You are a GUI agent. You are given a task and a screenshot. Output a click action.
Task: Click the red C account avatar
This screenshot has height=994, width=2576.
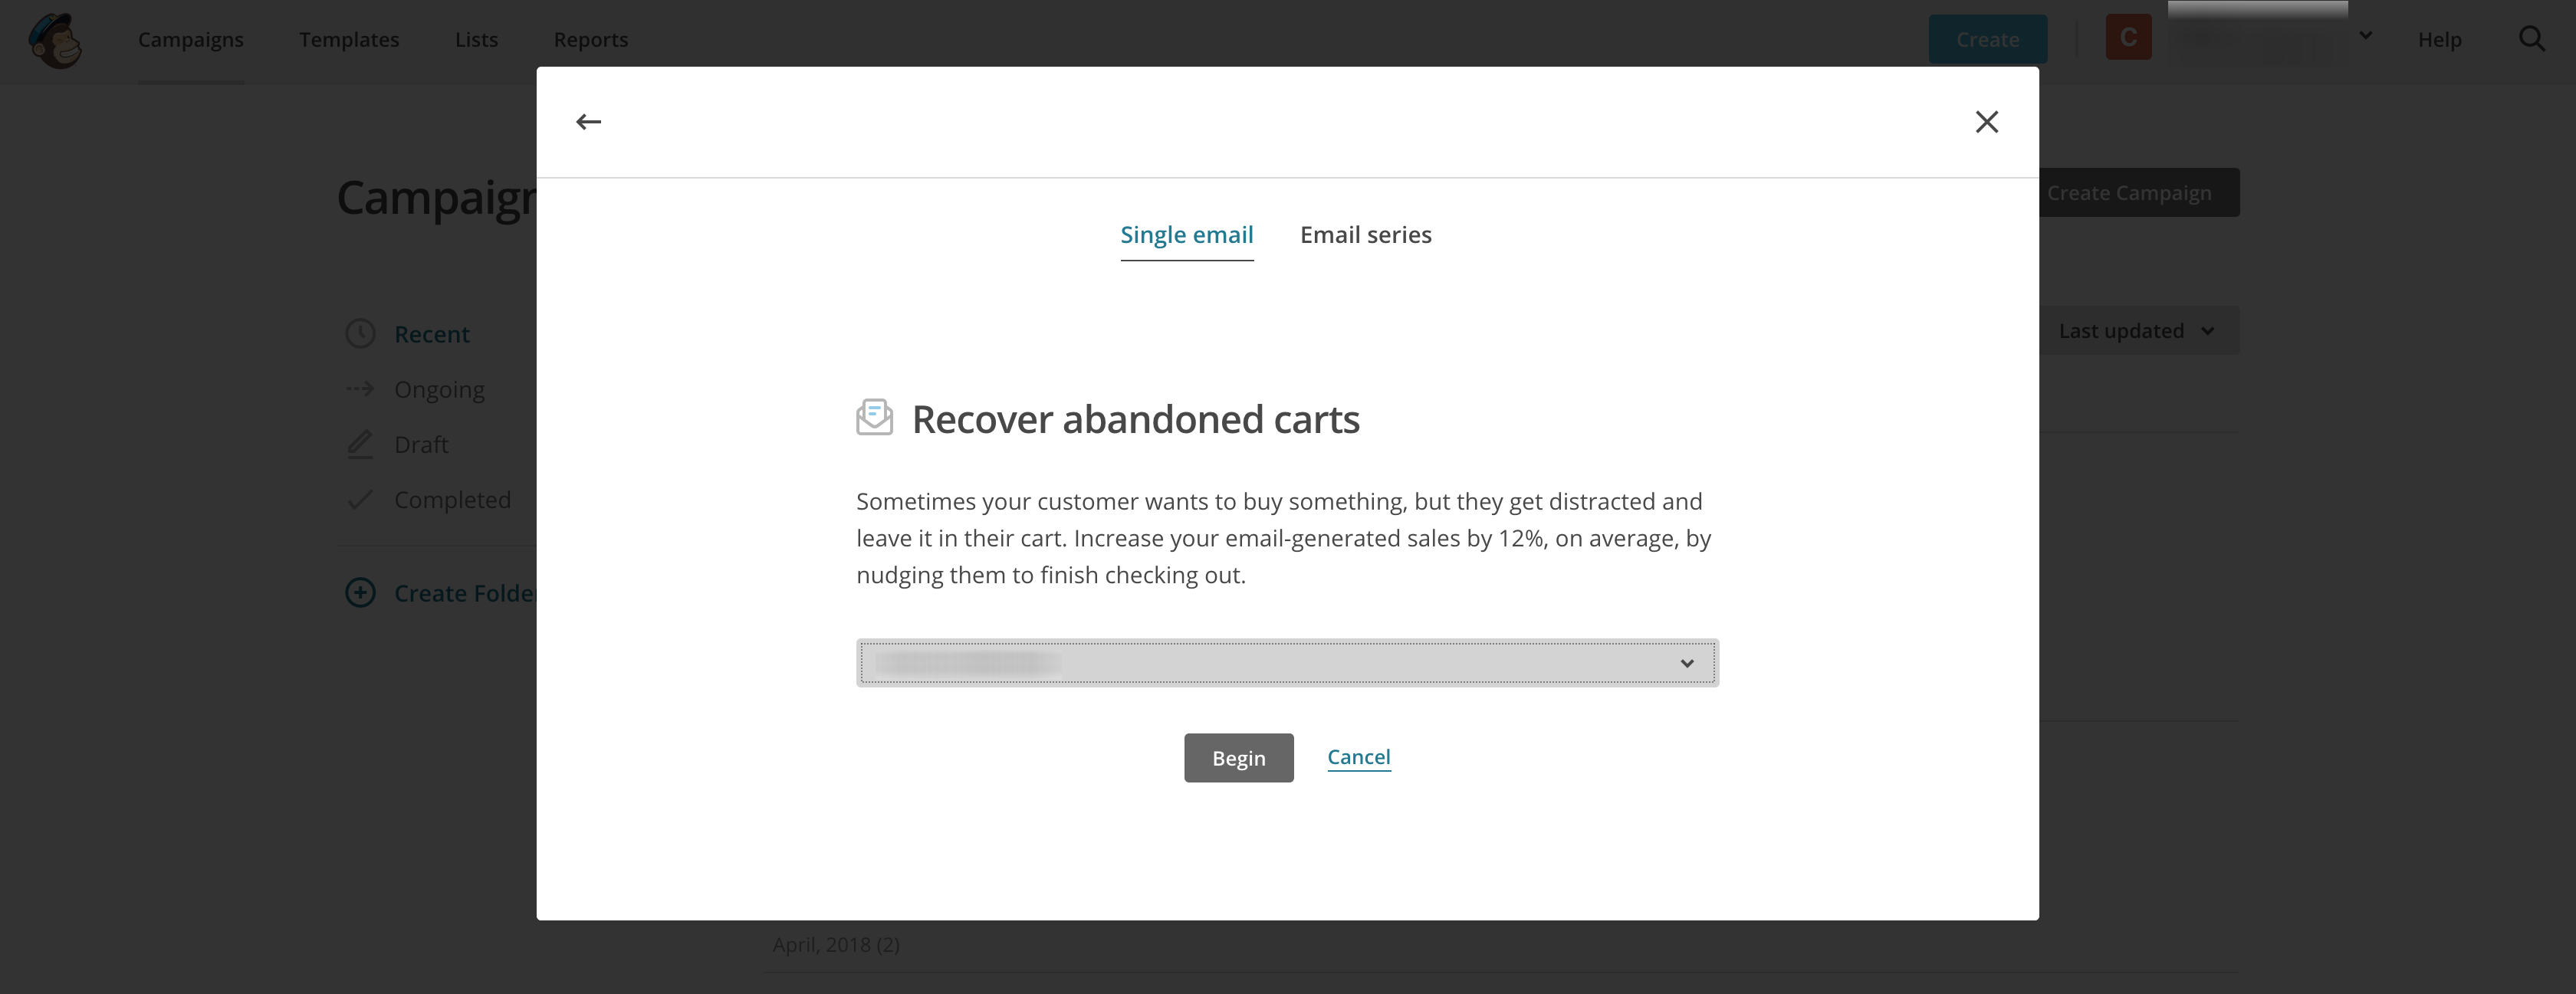click(2128, 38)
